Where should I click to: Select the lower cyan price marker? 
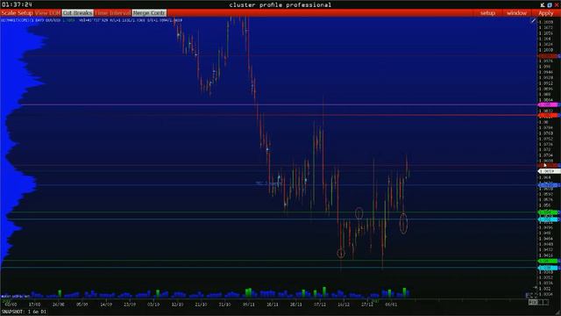[548, 268]
